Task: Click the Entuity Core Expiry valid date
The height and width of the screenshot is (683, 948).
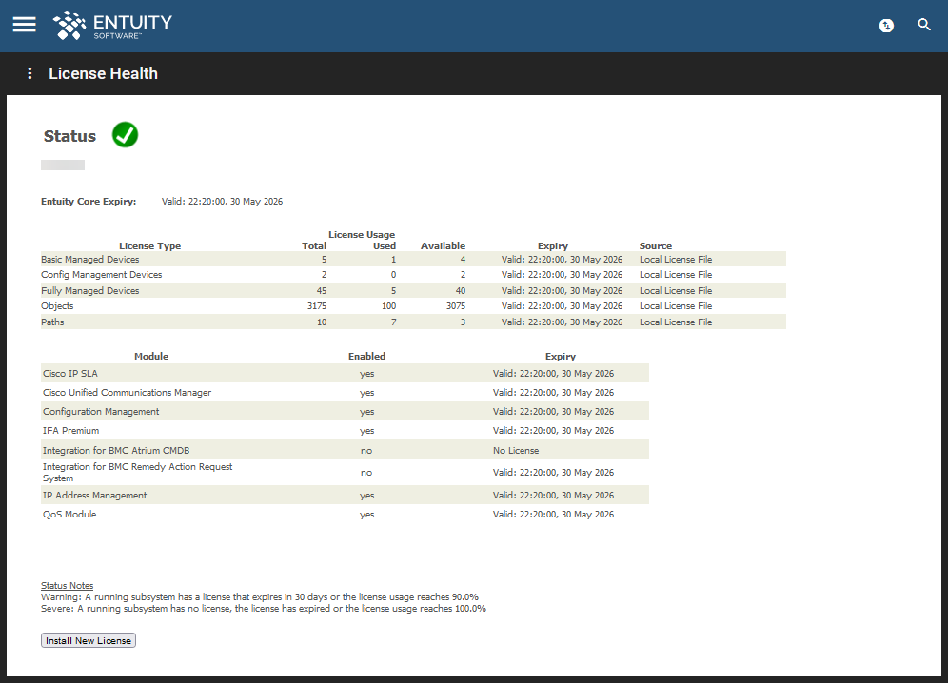Action: (x=222, y=202)
